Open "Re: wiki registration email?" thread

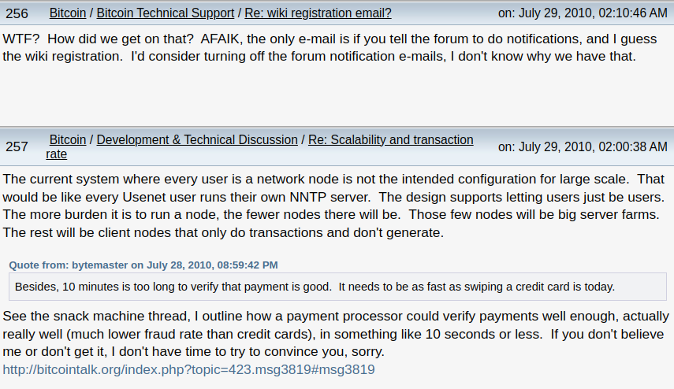[x=318, y=13]
